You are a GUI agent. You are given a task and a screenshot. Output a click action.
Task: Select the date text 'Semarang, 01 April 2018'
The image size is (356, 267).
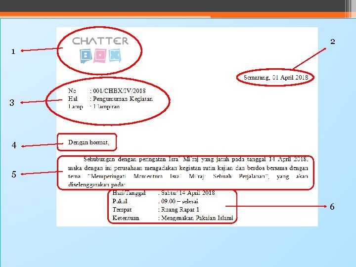pos(276,78)
